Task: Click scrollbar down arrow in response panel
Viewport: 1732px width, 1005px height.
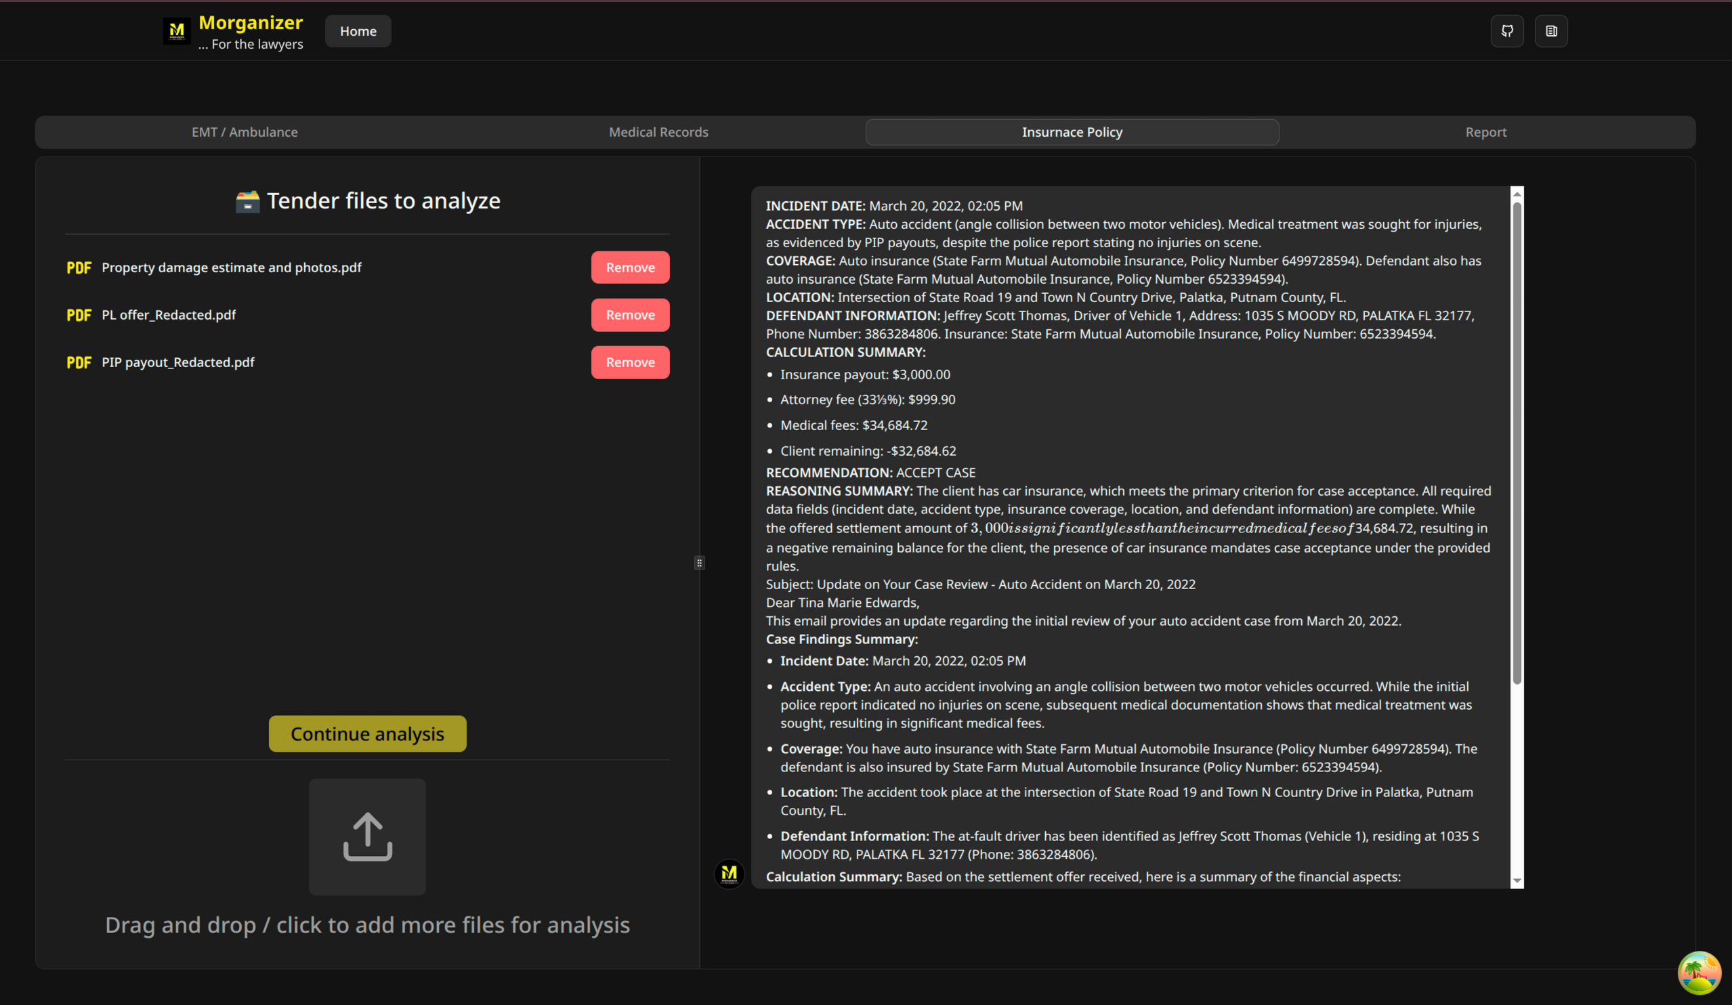Action: tap(1517, 881)
